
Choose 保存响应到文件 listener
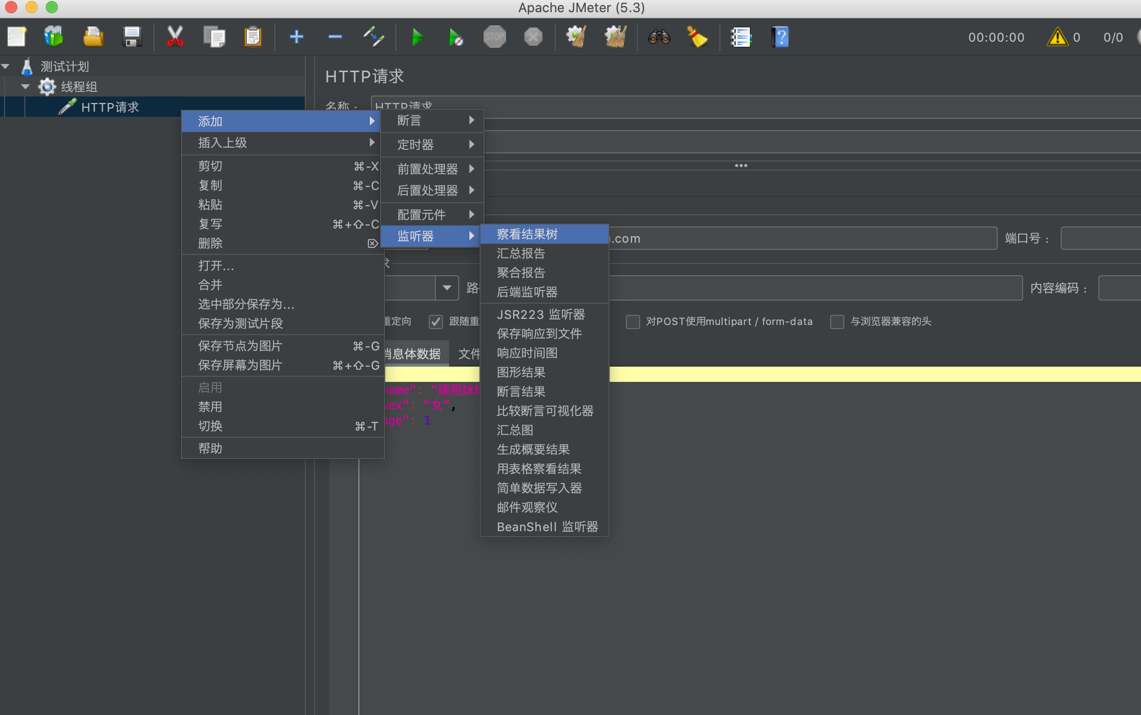(545, 334)
